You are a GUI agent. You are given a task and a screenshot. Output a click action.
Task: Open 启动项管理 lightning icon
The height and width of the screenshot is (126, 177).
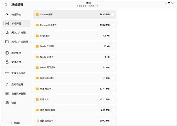(7, 84)
